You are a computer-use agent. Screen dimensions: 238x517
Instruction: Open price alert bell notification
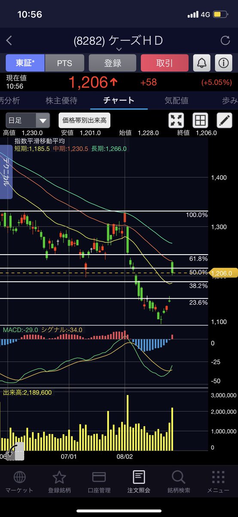201,63
